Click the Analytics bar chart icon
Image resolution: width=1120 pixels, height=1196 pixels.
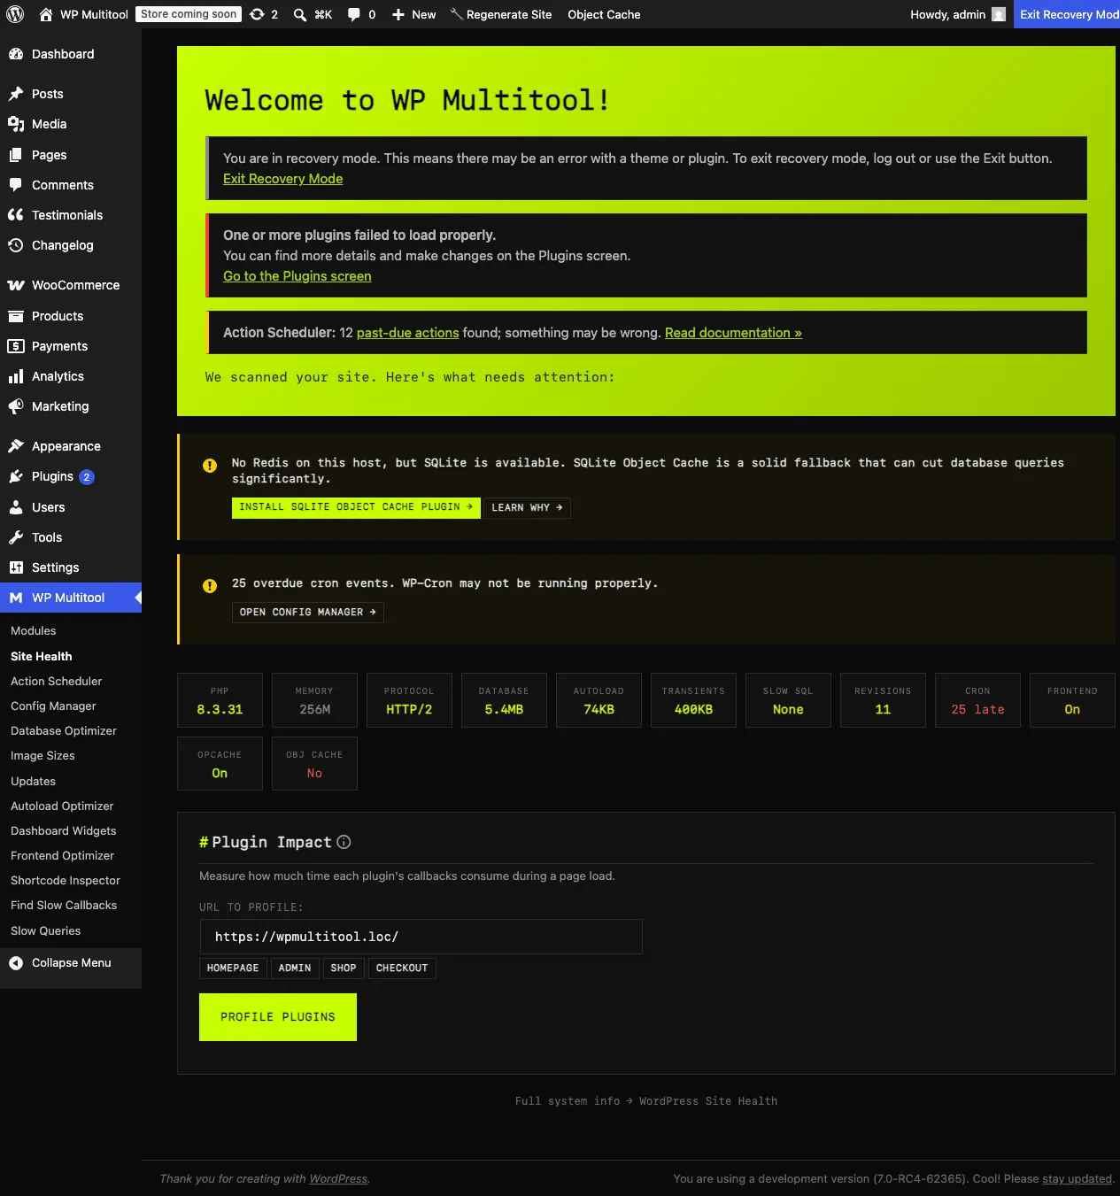pos(16,376)
